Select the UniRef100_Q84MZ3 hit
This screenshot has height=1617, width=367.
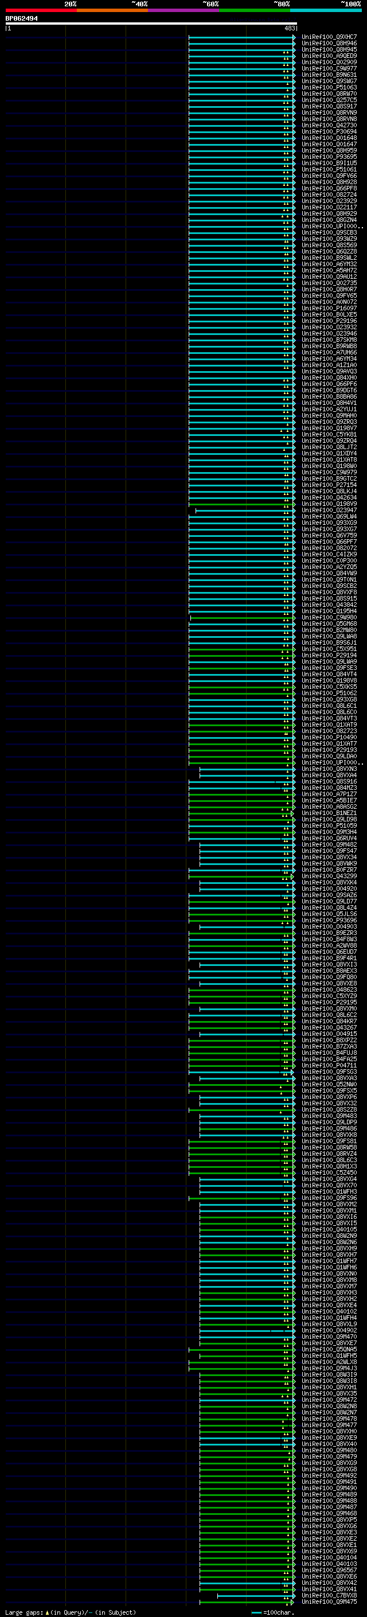tap(329, 788)
